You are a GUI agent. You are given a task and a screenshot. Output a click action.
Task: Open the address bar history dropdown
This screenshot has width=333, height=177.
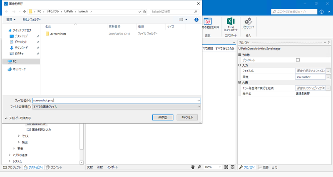tap(139, 12)
